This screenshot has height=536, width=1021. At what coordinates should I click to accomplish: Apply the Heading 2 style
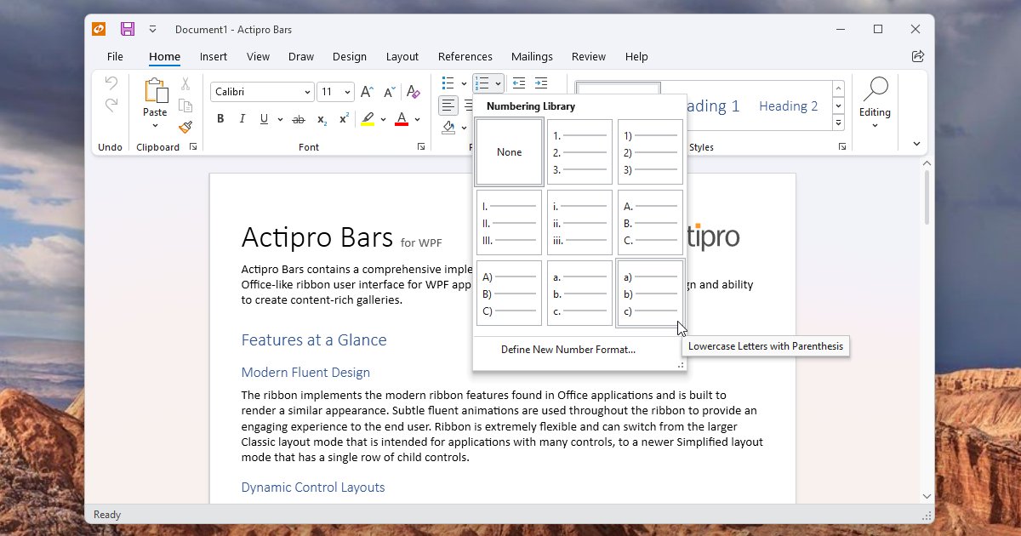point(788,106)
